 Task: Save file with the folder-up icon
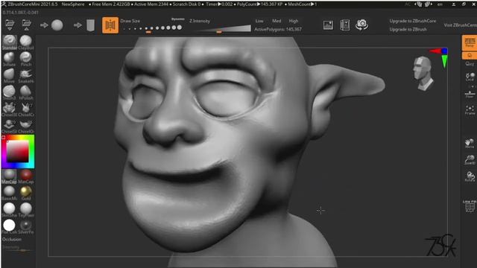(26, 25)
